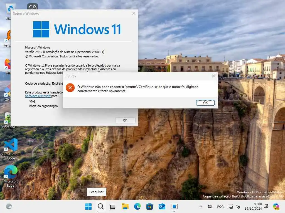The width and height of the screenshot is (285, 213).
Task: Open Microsoft Store from the taskbar
Action: click(149, 206)
